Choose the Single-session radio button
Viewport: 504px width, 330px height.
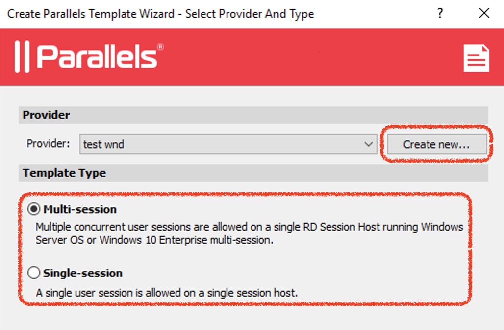(x=34, y=273)
